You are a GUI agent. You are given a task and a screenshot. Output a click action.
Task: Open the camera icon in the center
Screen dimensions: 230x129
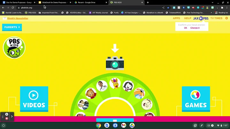pyautogui.click(x=115, y=63)
